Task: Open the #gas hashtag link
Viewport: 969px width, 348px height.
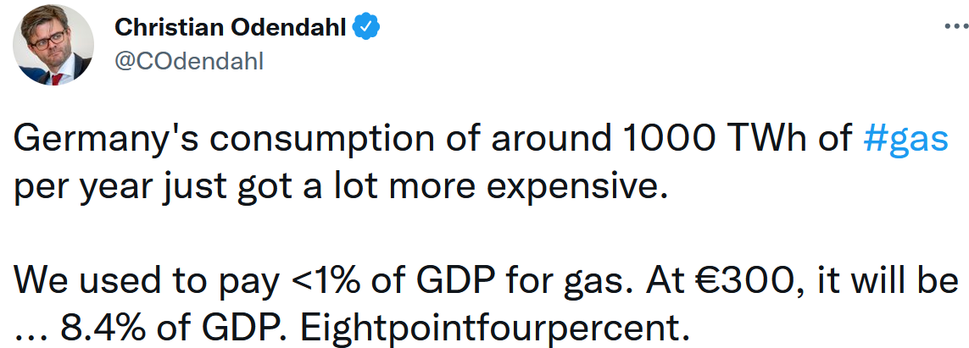Action: pyautogui.click(x=905, y=141)
